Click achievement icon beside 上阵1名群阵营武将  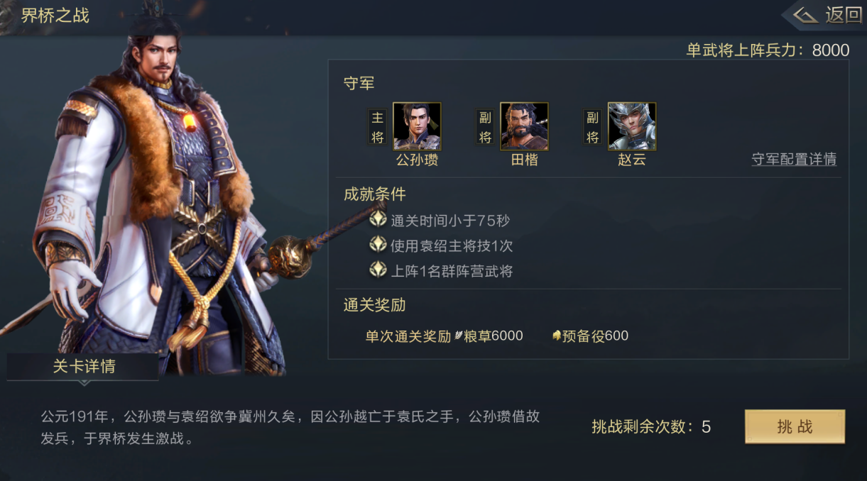[378, 270]
